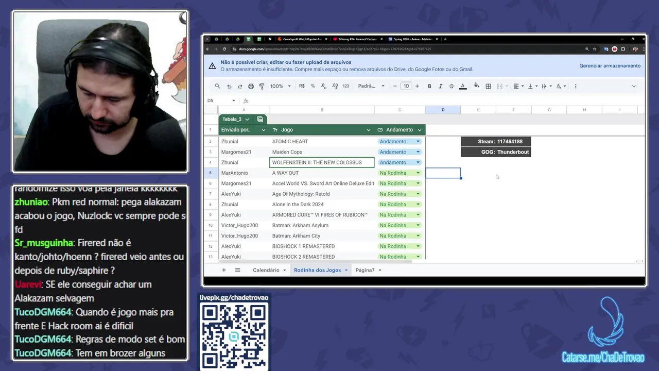
Task: Open the fill color picker
Action: [477, 86]
